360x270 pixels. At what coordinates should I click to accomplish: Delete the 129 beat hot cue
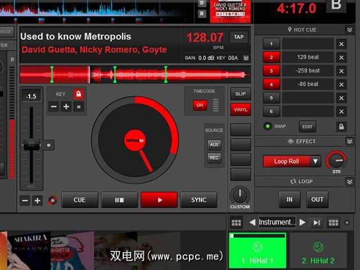[x=341, y=57]
